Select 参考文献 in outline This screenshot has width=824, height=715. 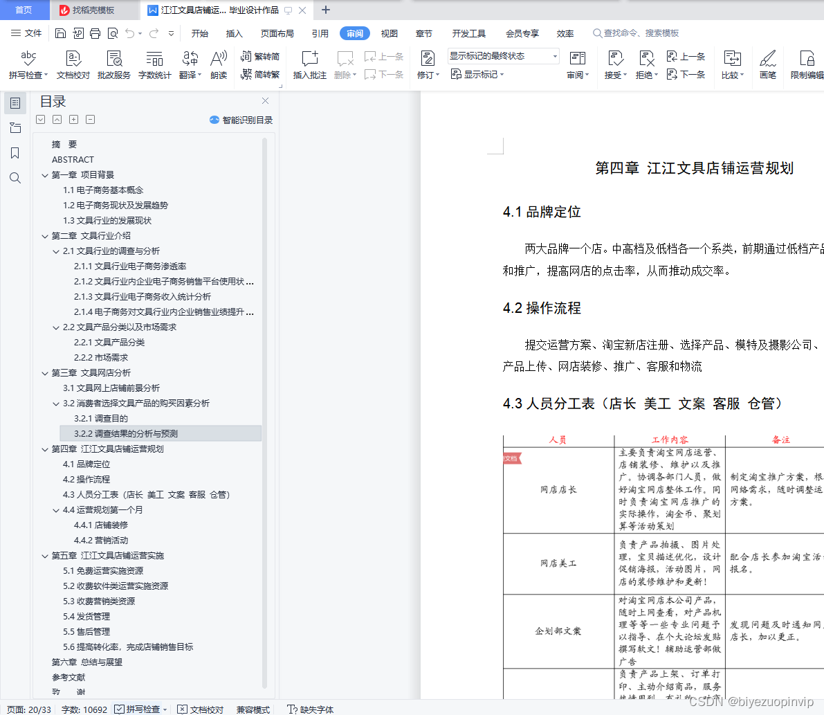(x=68, y=678)
